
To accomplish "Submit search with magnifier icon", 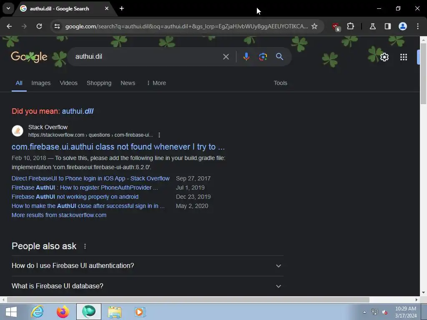I will tap(280, 57).
